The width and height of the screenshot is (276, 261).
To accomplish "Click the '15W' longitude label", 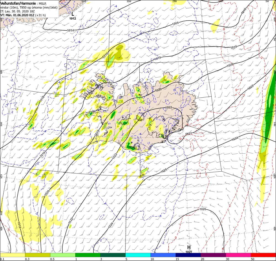I will coord(174,1).
